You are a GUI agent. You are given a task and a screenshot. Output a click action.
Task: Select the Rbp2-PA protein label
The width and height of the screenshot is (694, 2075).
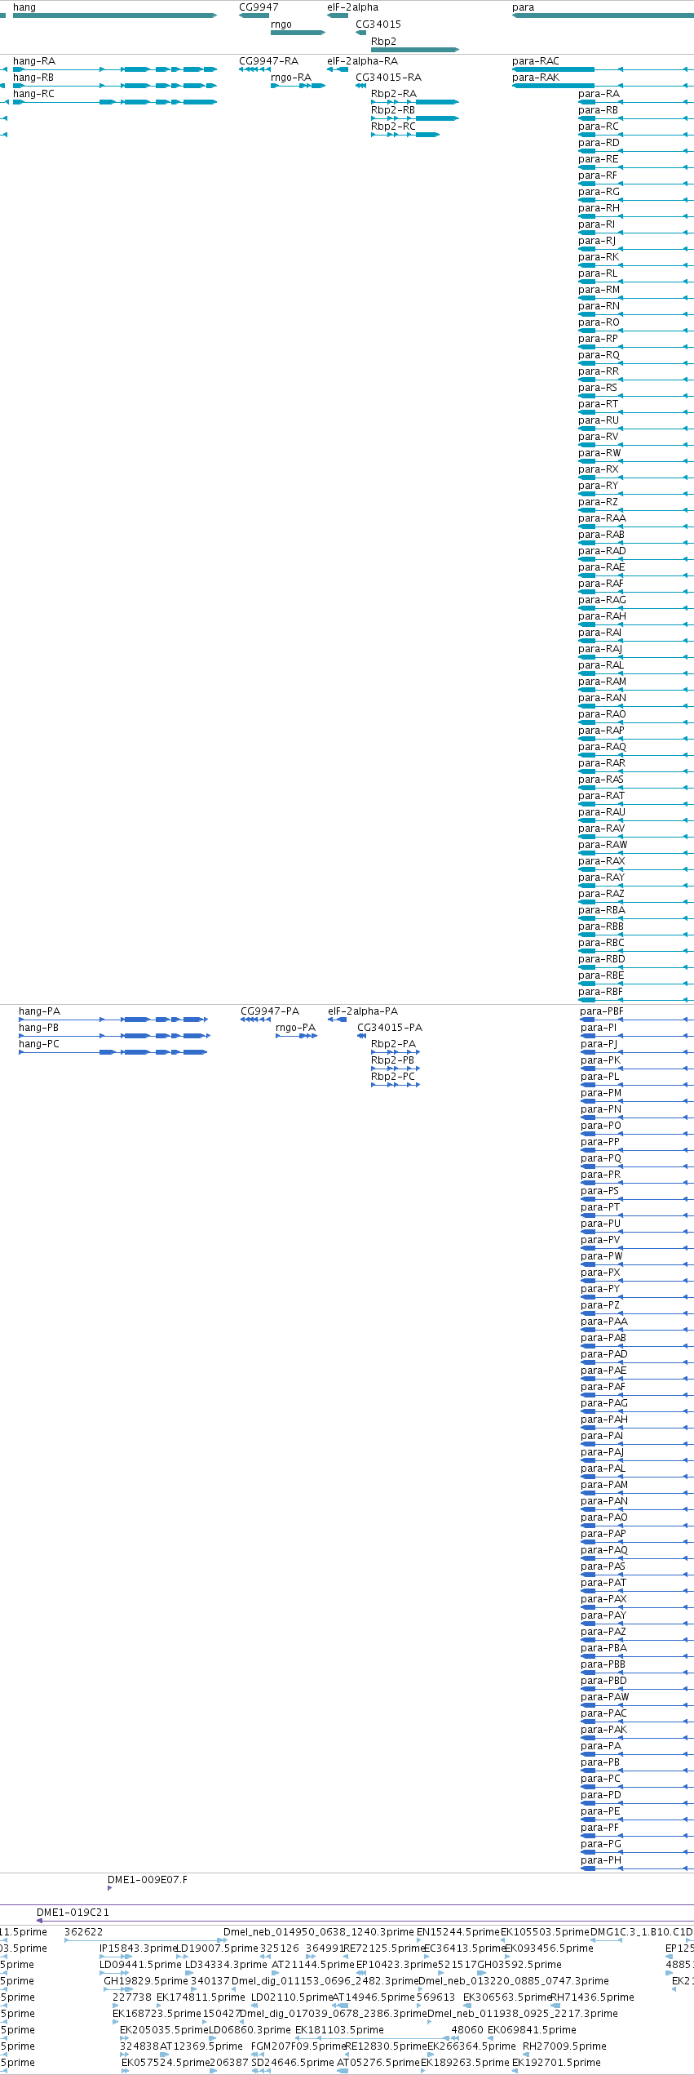click(393, 1044)
